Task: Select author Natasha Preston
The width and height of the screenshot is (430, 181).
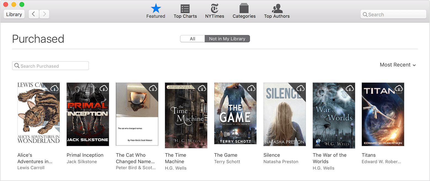Action: pyautogui.click(x=281, y=162)
